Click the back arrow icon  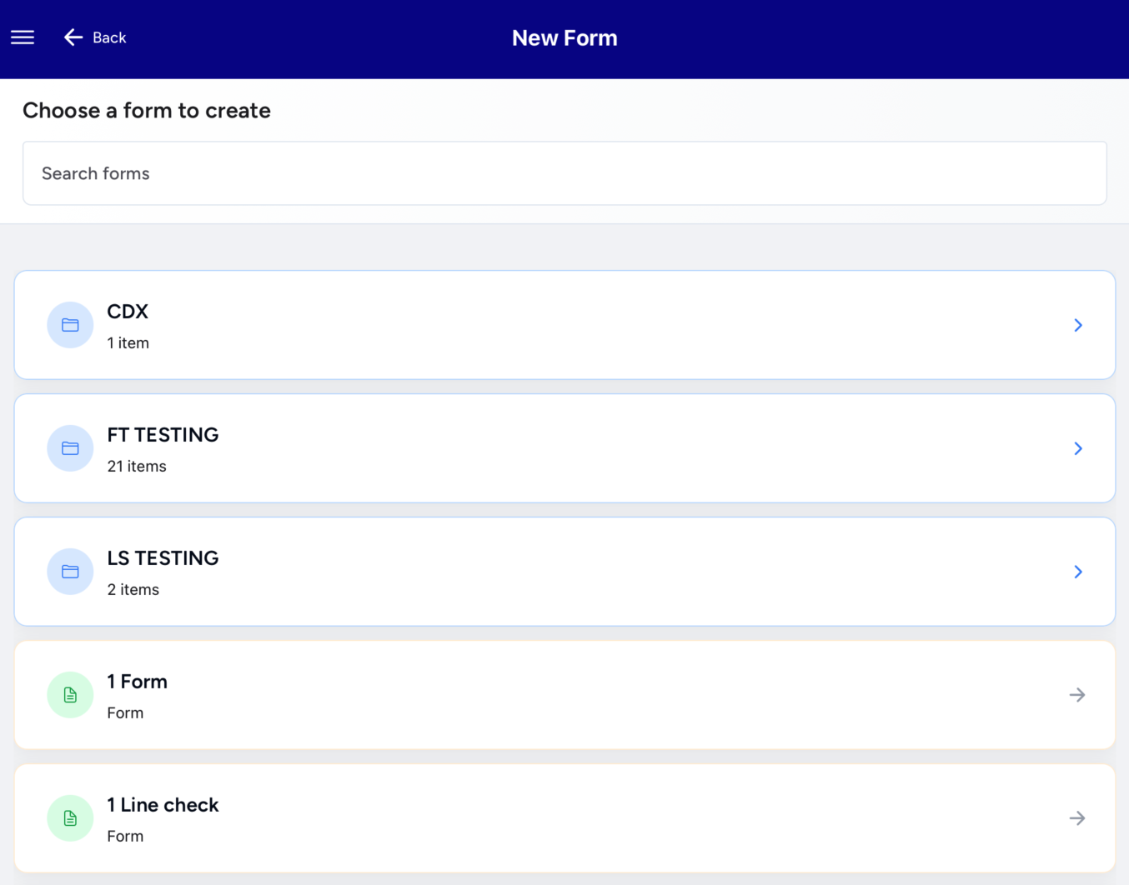point(73,37)
